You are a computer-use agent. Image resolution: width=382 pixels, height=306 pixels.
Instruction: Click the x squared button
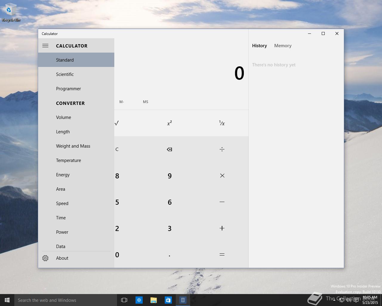click(170, 123)
